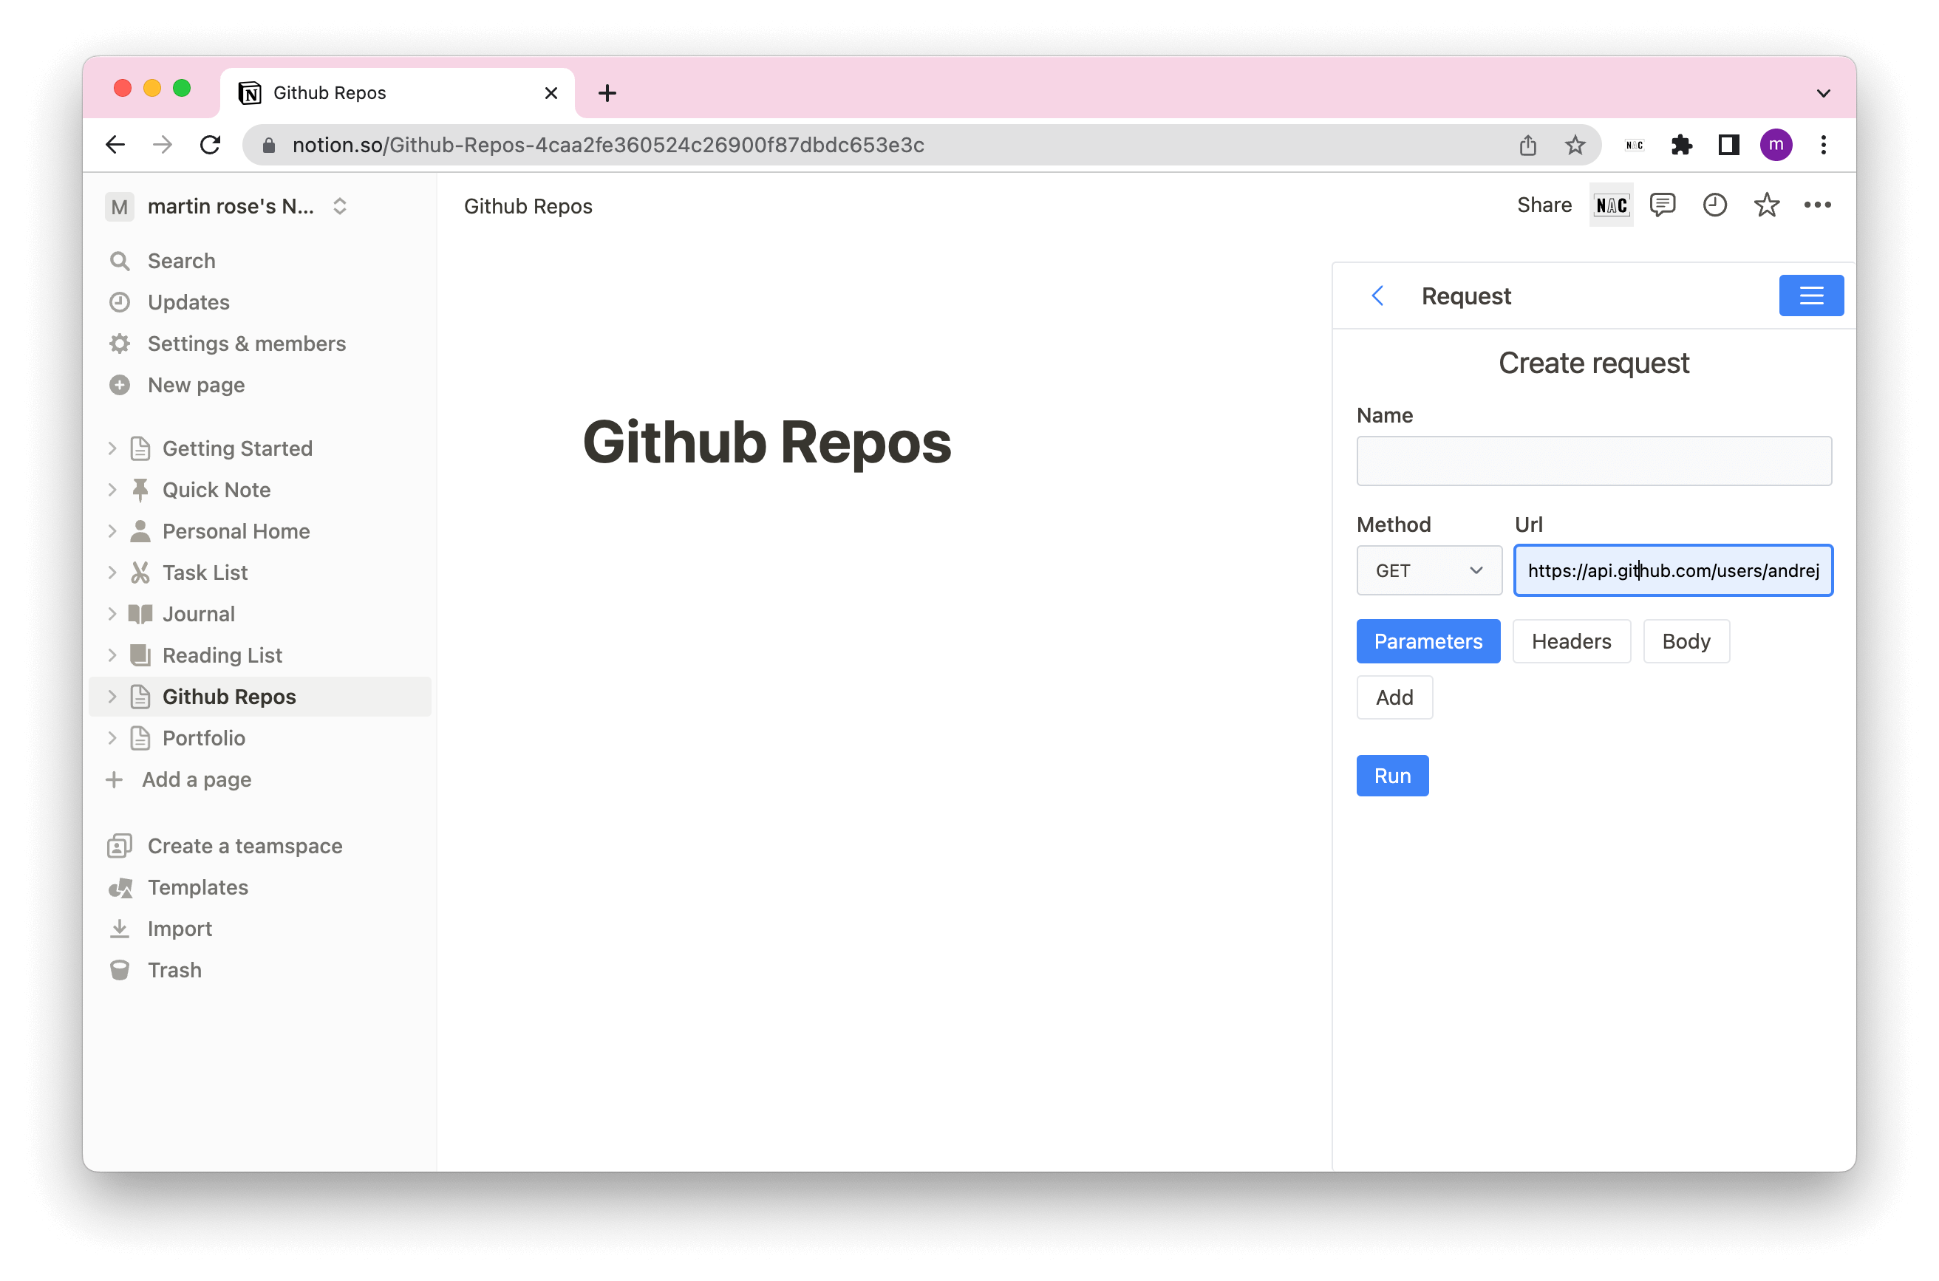Open the Reading List page
This screenshot has height=1281, width=1939.
point(222,655)
